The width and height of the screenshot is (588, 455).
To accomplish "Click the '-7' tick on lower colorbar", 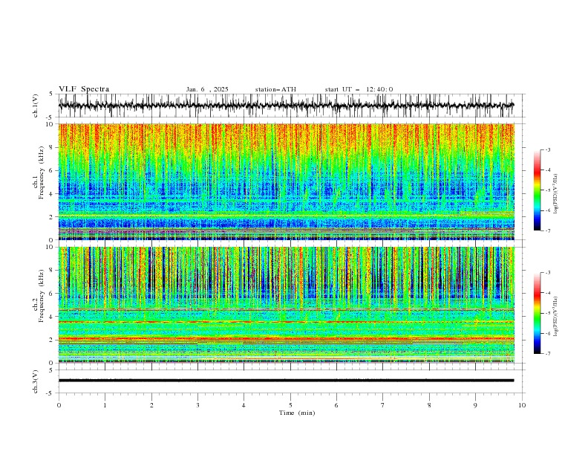I will 548,354.
